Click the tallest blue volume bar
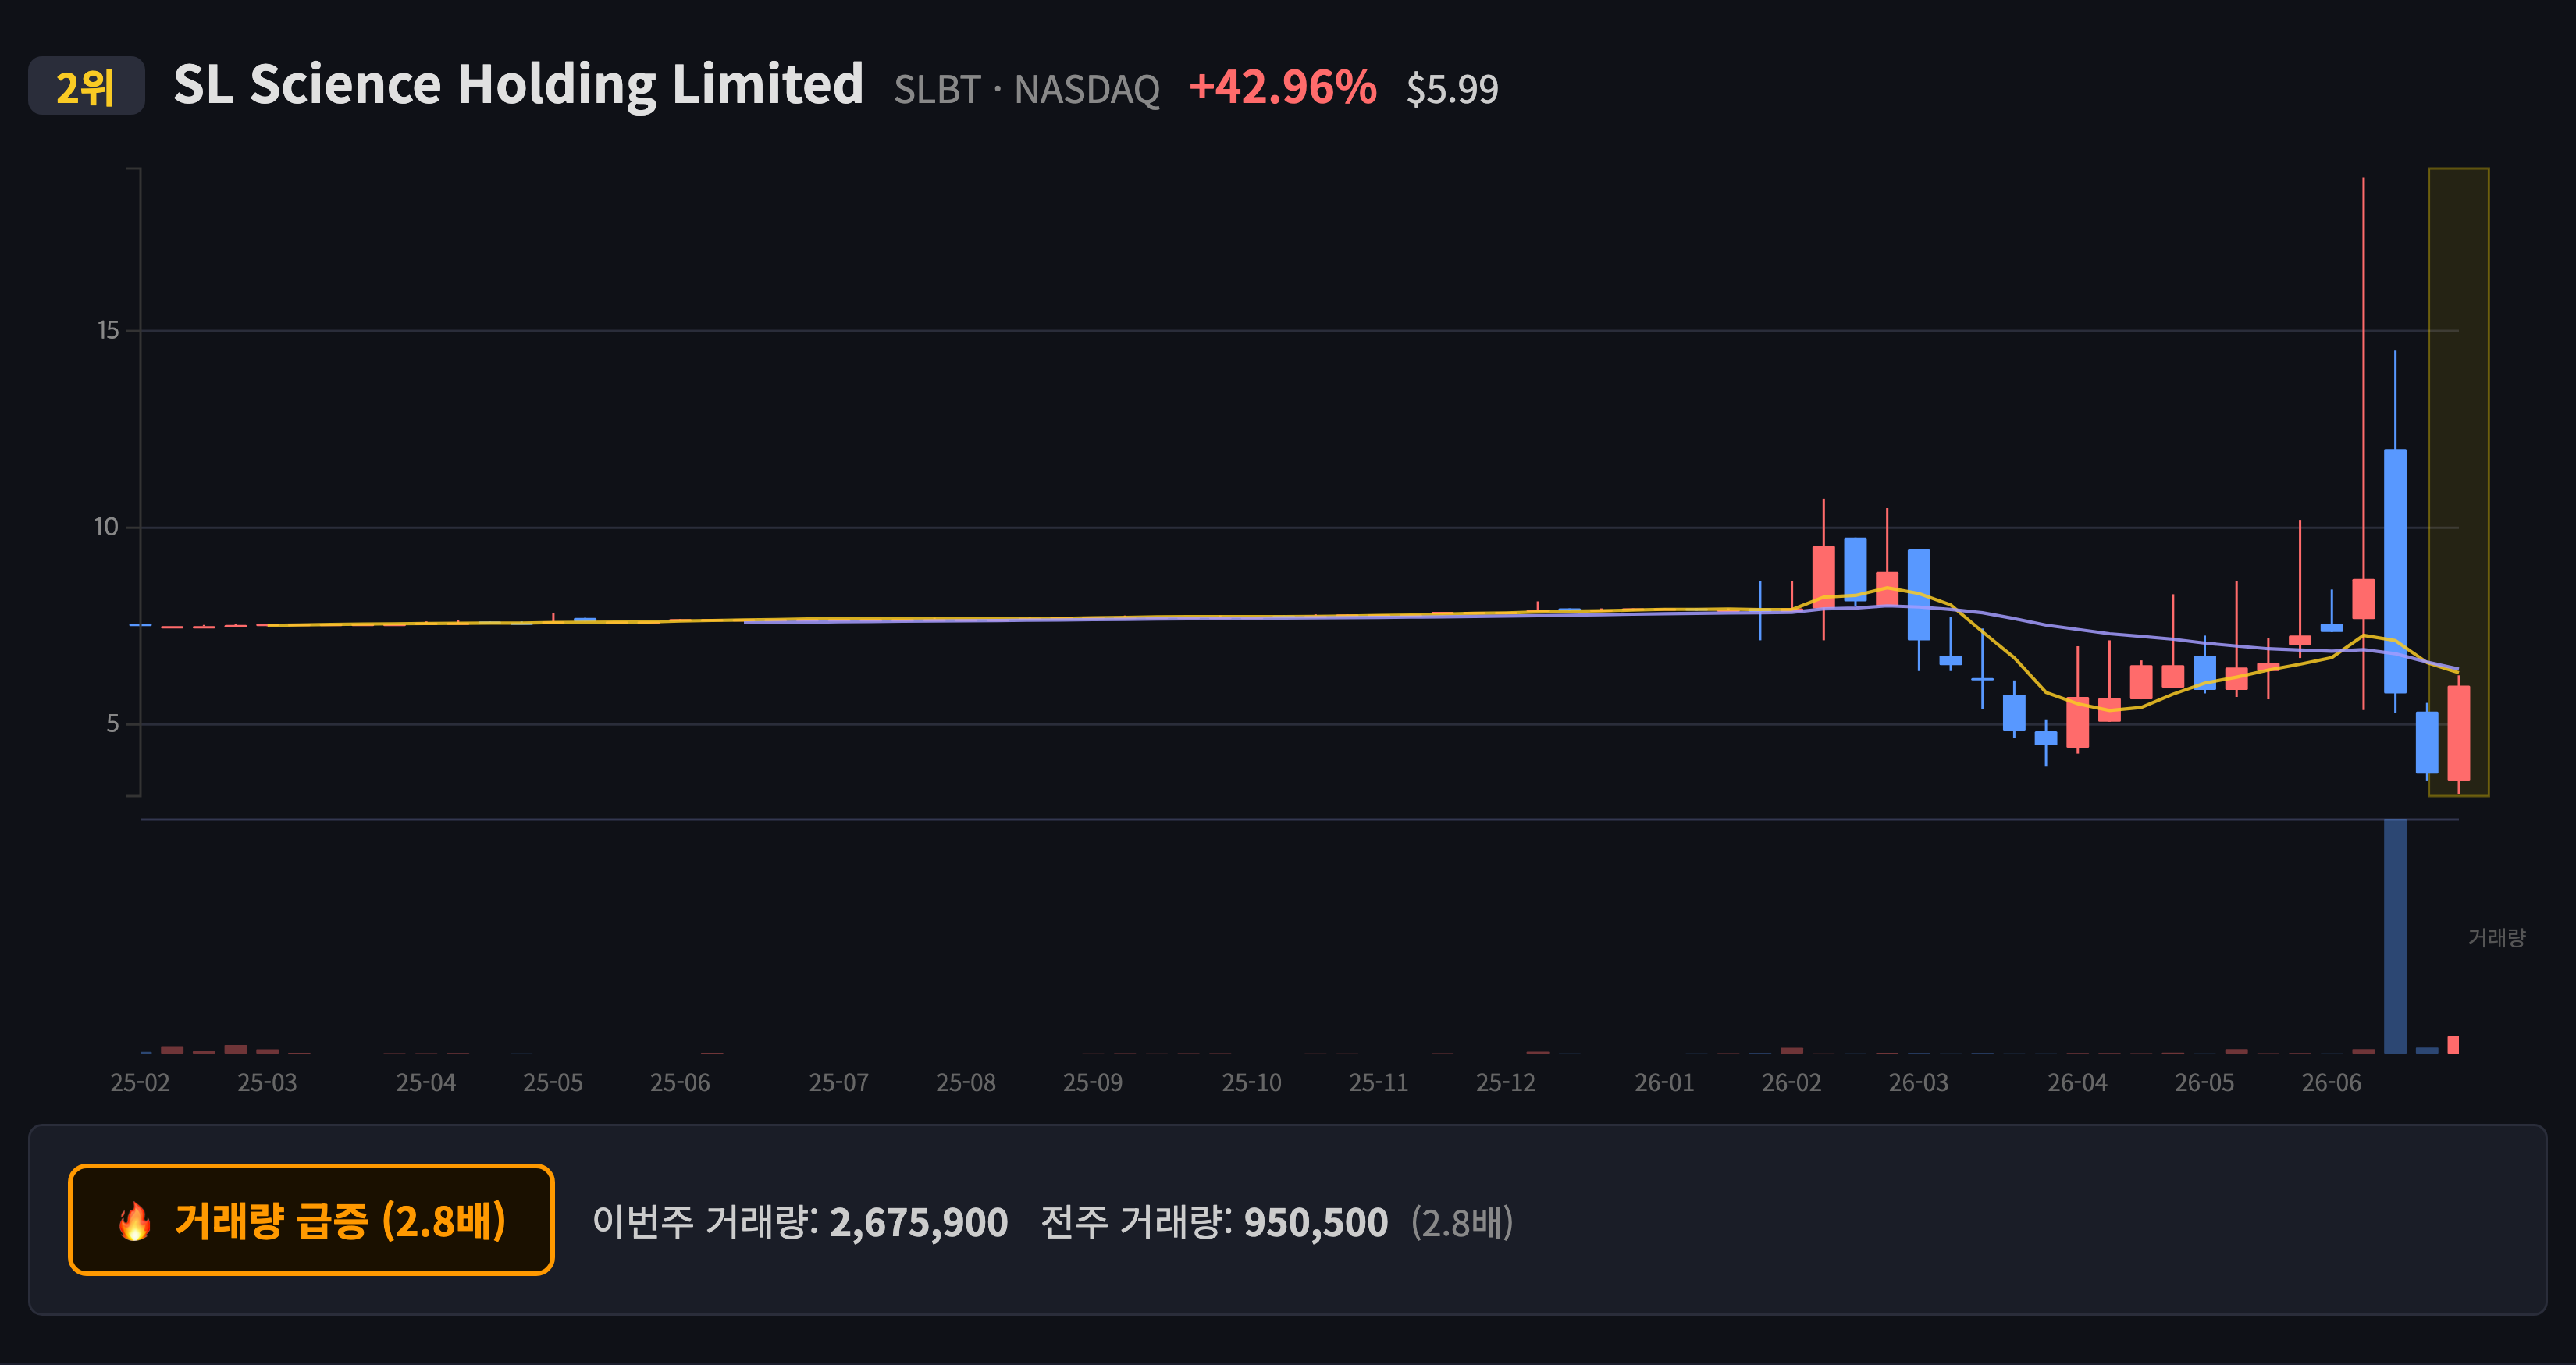The width and height of the screenshot is (2576, 1365). [2395, 936]
